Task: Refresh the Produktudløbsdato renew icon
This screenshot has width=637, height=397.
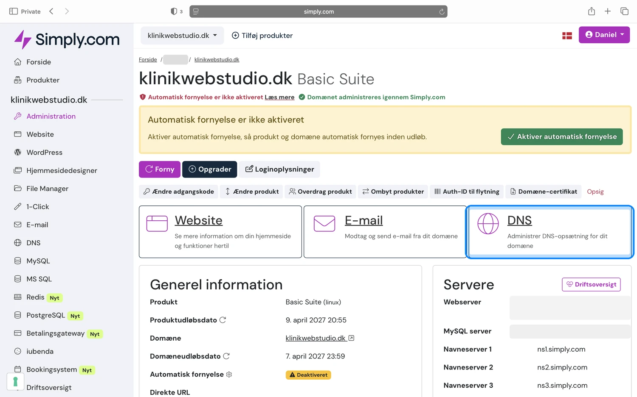Action: coord(223,320)
